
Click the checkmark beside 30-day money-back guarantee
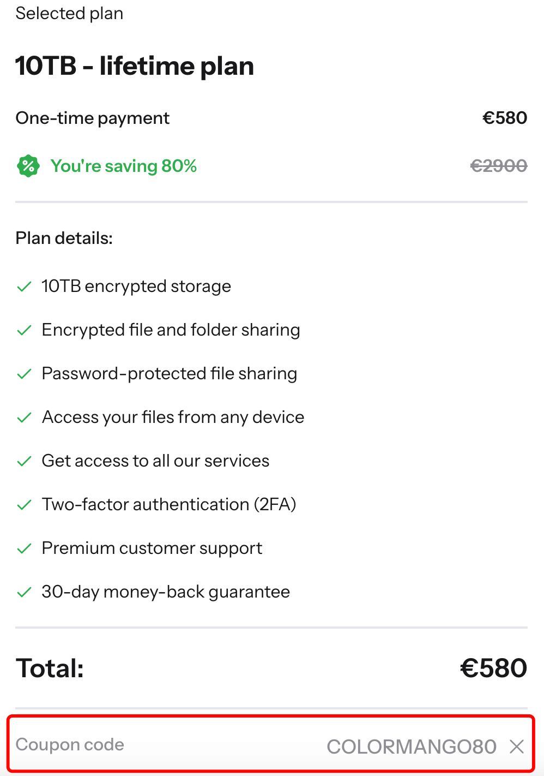pos(24,592)
